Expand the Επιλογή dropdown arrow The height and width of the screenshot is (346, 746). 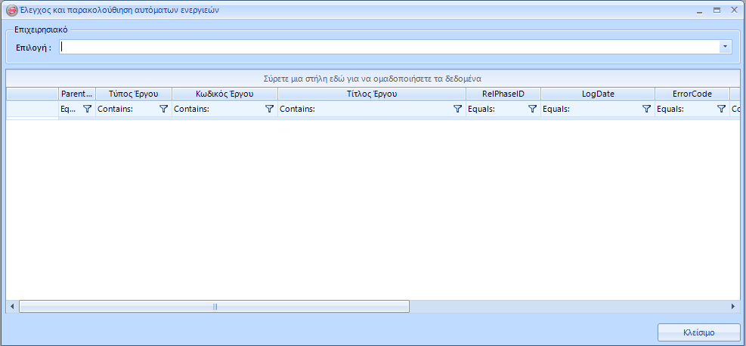726,47
